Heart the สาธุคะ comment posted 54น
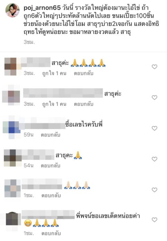Viewport: 167px width, 241px height. 155,159
